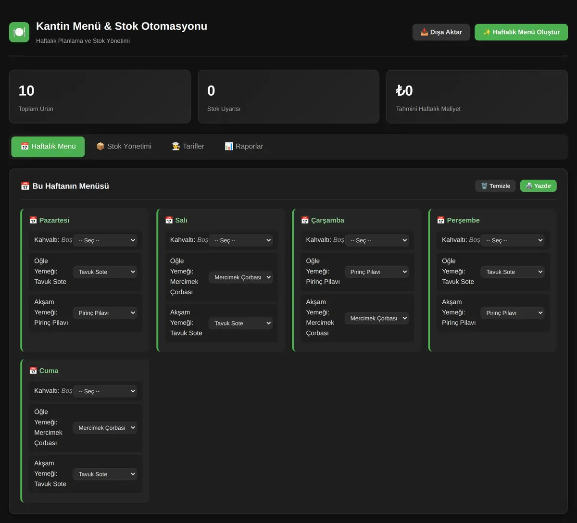Open Pazartesi Öğle Yemeği Tavuk Sote dropdown

105,272
